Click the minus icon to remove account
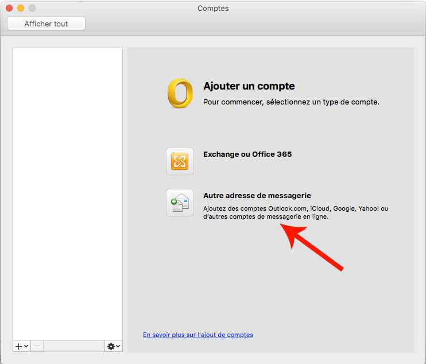Viewport: 426px width, 364px height. click(x=36, y=346)
